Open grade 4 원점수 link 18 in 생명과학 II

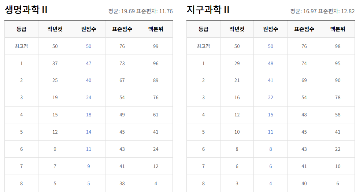tap(89, 115)
